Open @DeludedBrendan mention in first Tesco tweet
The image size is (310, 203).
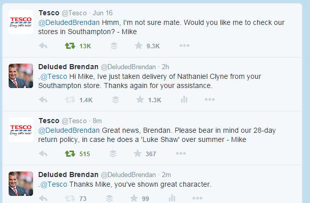click(x=69, y=22)
